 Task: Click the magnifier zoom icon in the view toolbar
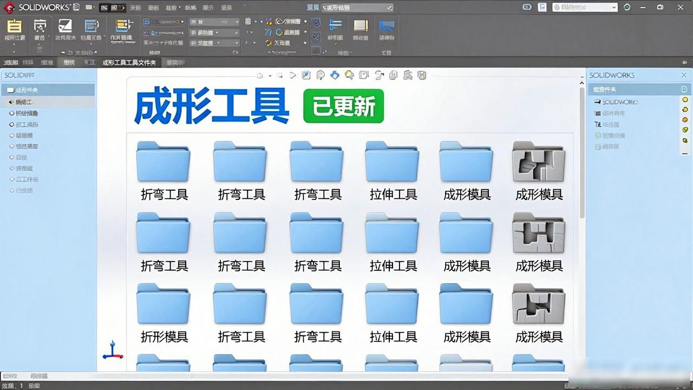tap(321, 75)
